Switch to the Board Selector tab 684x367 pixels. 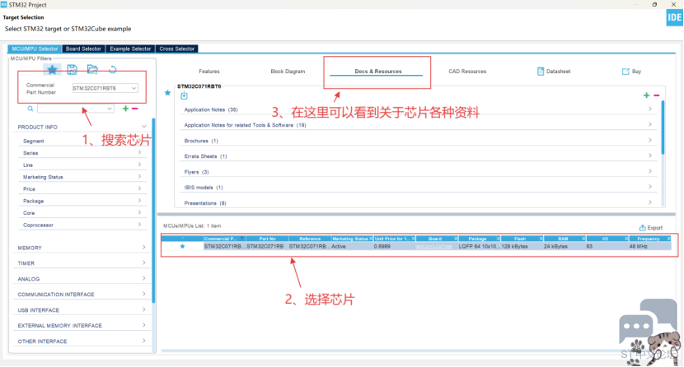click(83, 49)
